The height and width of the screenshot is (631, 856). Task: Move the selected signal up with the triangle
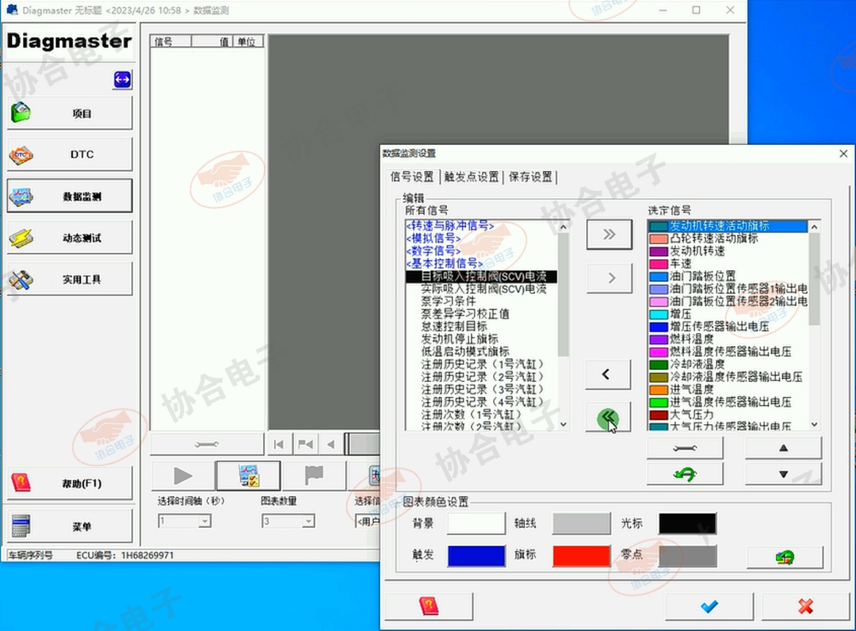click(x=783, y=448)
